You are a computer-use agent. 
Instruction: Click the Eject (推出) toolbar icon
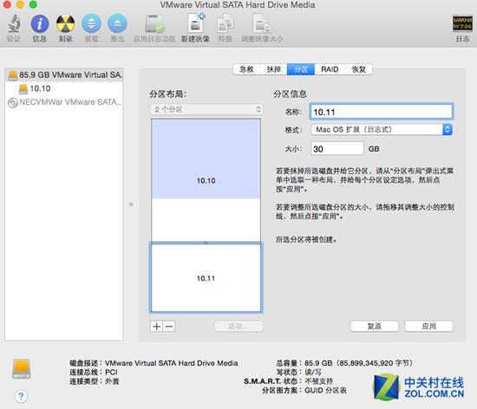tap(117, 23)
